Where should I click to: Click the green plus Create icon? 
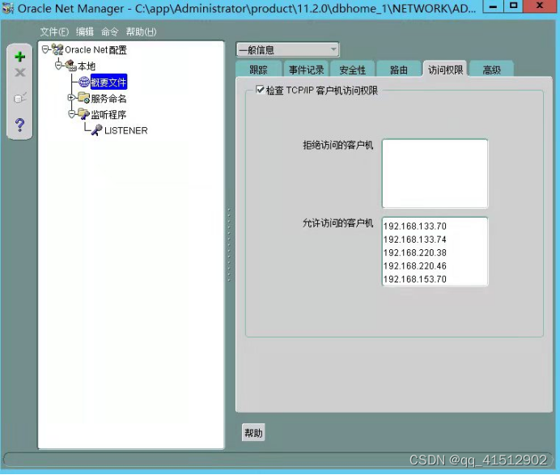(x=20, y=57)
